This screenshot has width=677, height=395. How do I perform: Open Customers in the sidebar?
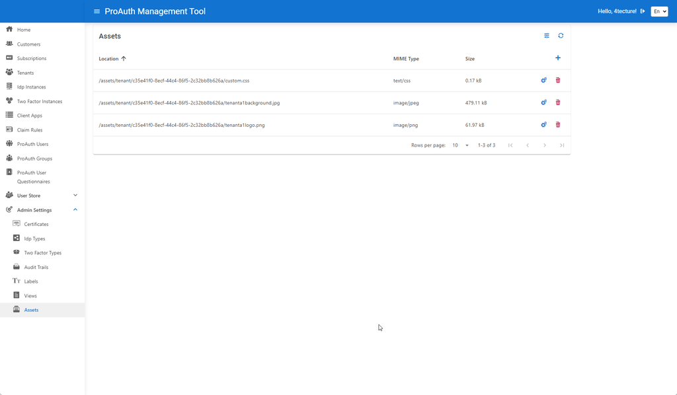pos(28,44)
